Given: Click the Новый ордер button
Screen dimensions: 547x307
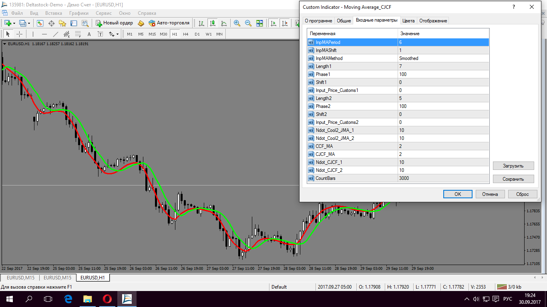Looking at the screenshot, I should tap(114, 23).
